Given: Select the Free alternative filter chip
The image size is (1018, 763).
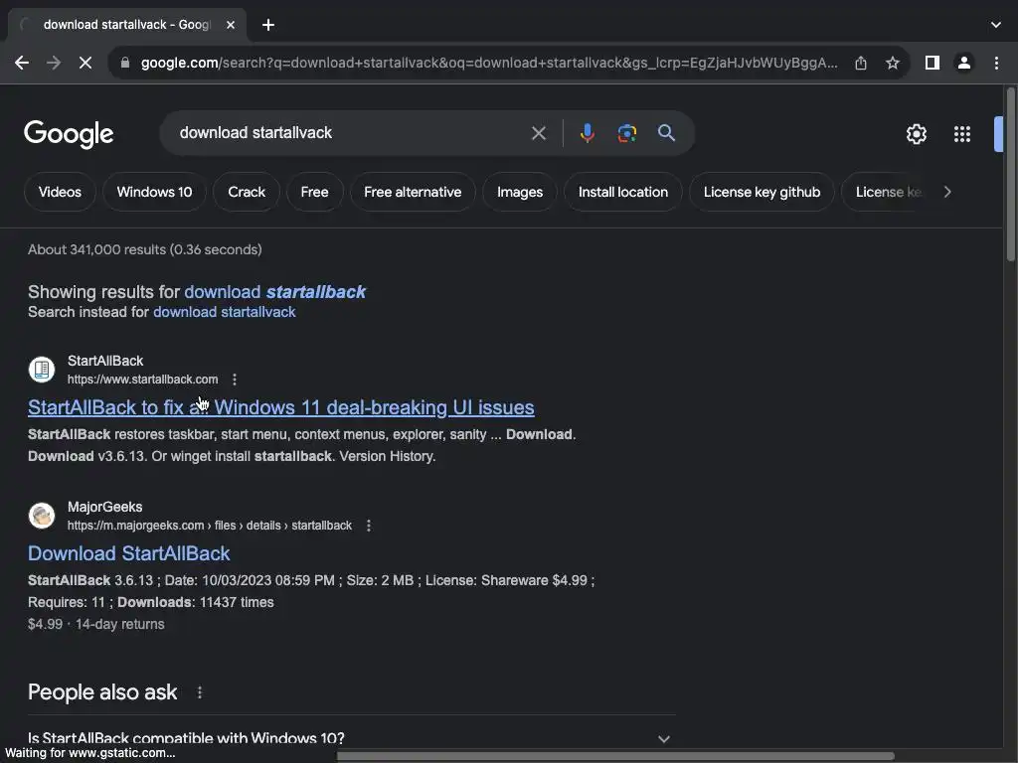Looking at the screenshot, I should coord(413,192).
